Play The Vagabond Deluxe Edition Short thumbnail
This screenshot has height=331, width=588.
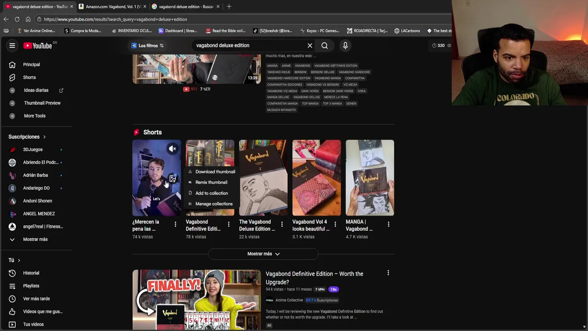coord(263,178)
